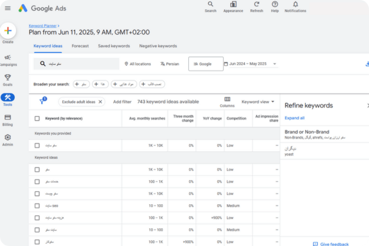Check the row with +900% three month change
The image size is (369, 246).
(37, 242)
